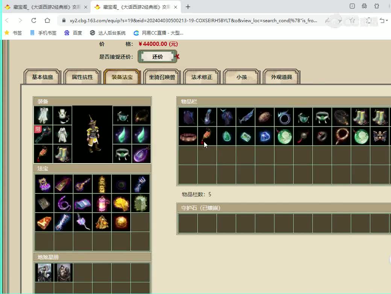Select the blue feathered wing in 物品栏
391x294 pixels.
(246, 117)
